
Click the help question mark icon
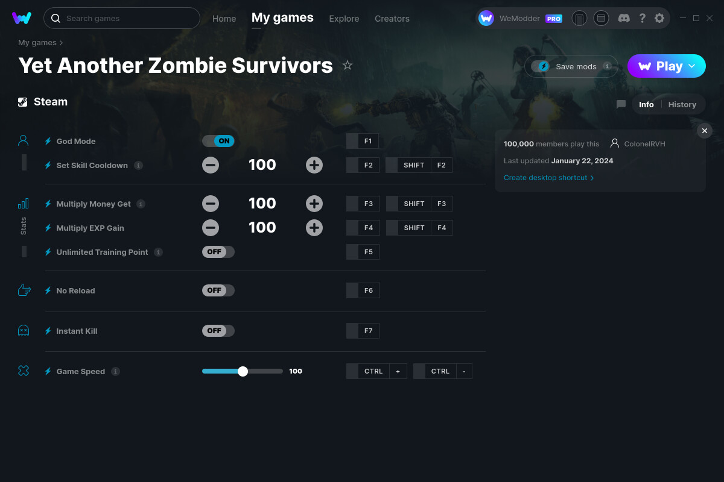tap(642, 18)
